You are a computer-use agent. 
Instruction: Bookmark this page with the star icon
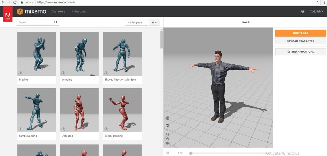pyautogui.click(x=318, y=2)
